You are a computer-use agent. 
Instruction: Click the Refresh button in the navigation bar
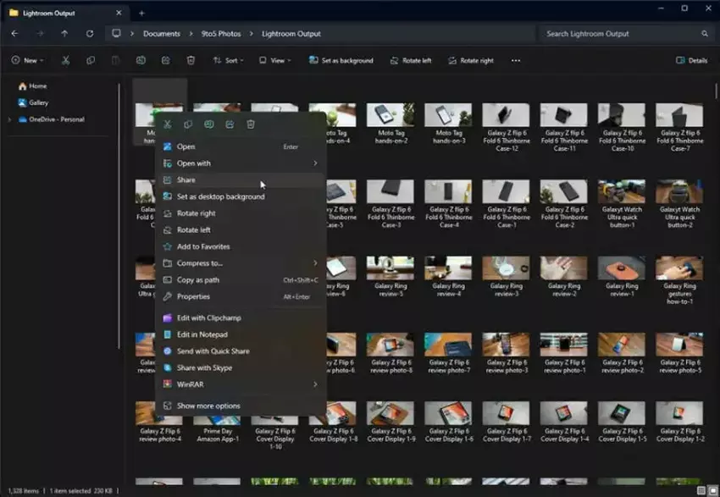click(90, 34)
